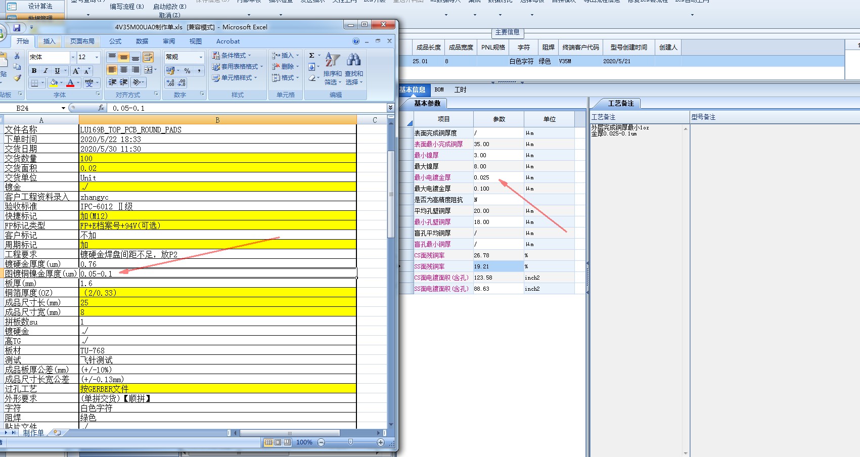Click the Merge and Center icon
Image resolution: width=860 pixels, height=457 pixels.
(148, 69)
